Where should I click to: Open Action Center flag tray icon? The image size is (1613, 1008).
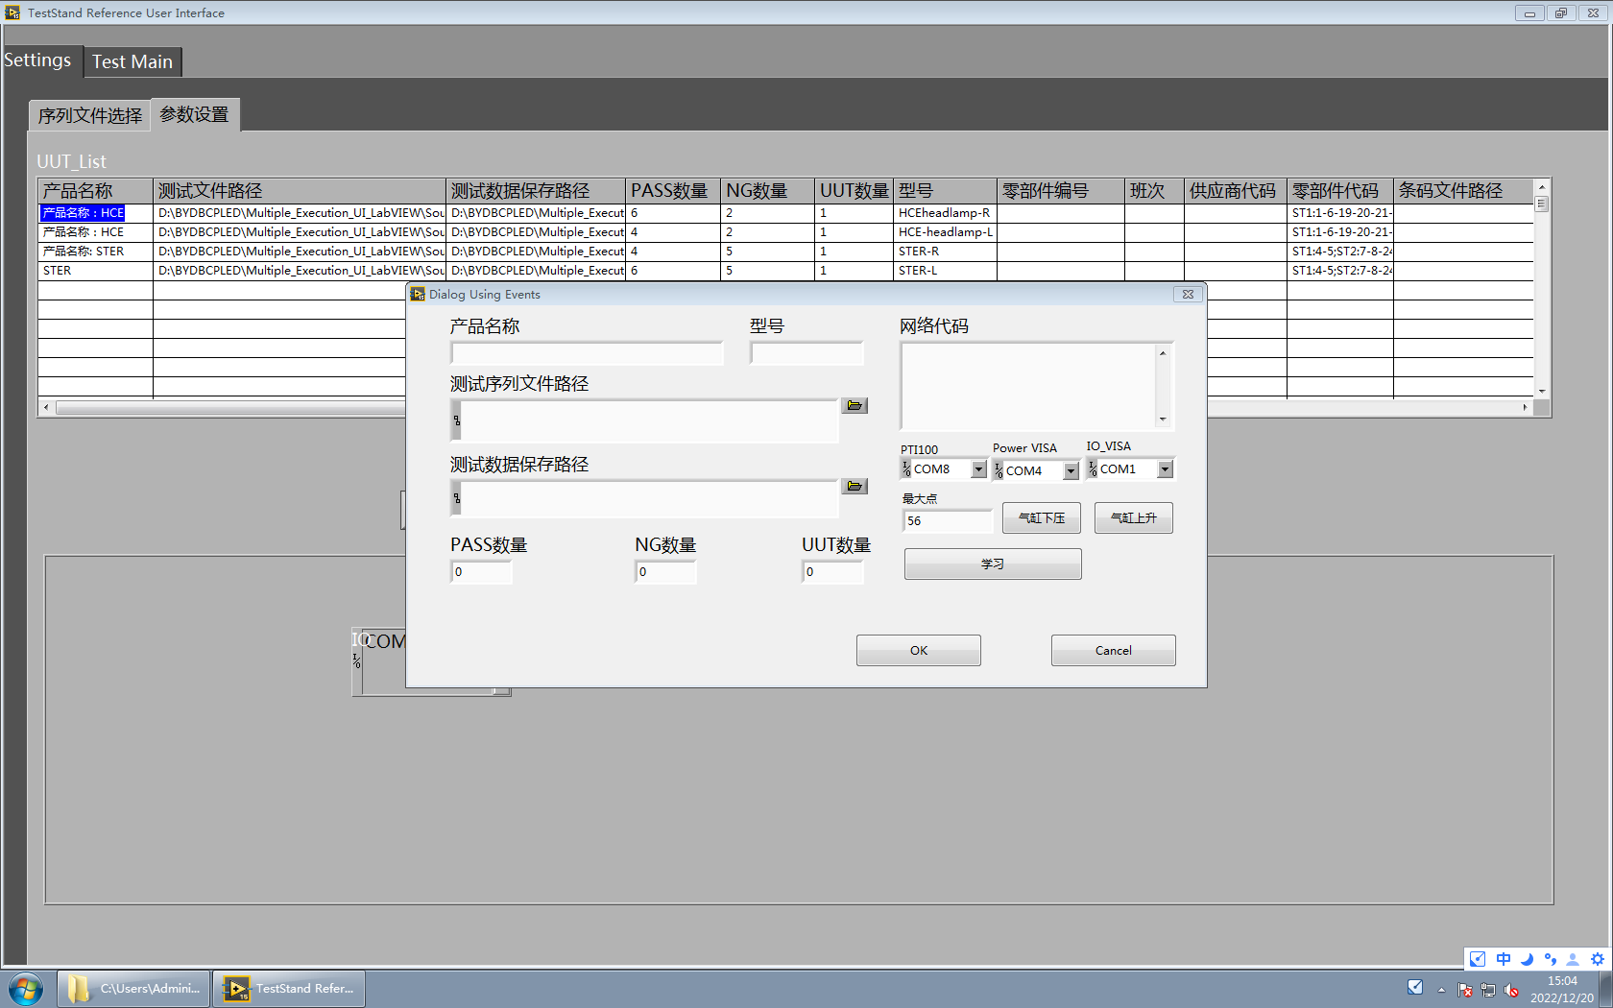[x=1465, y=990]
